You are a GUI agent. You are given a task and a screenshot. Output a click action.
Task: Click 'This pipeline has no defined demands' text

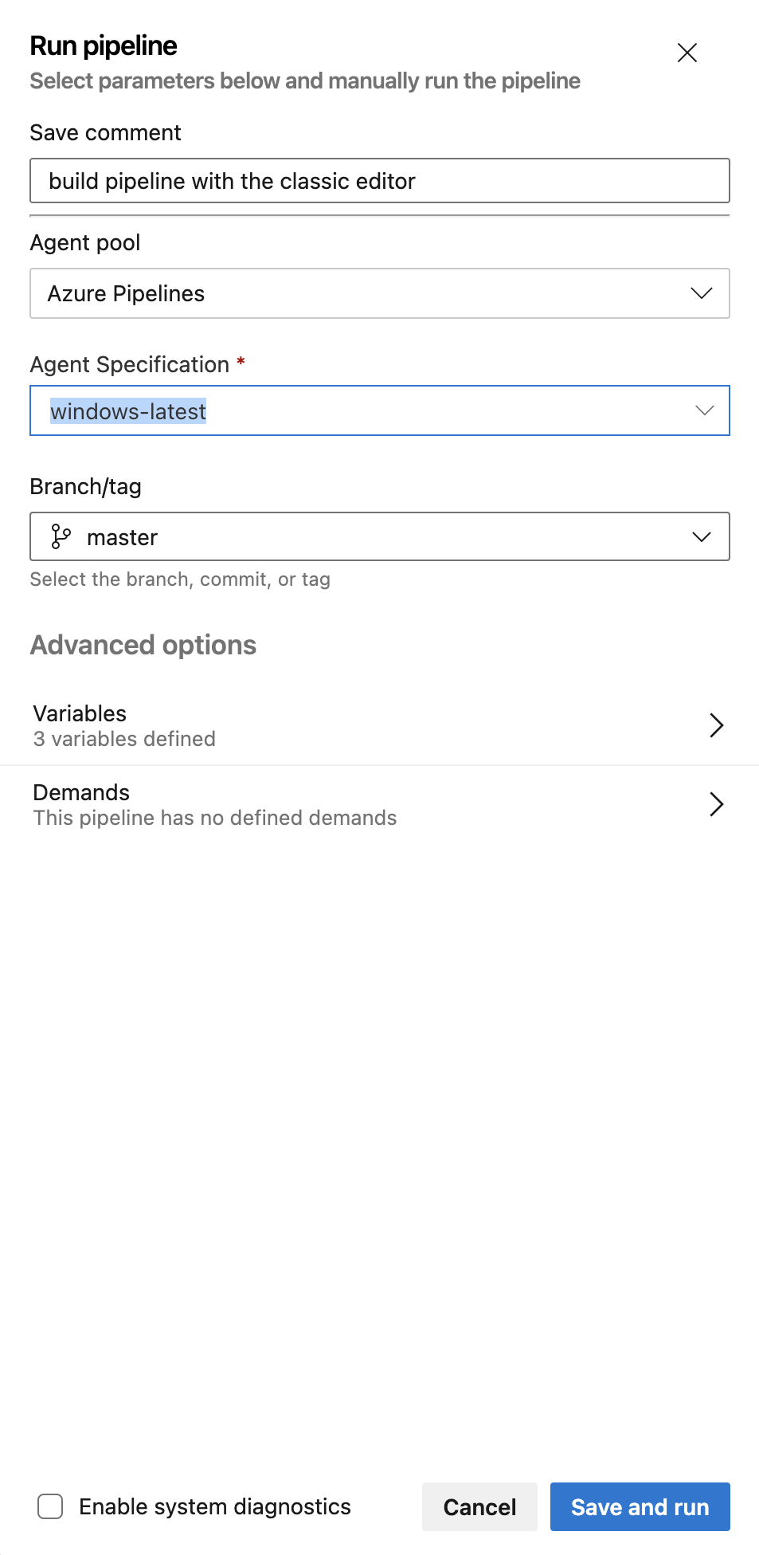pyautogui.click(x=215, y=818)
